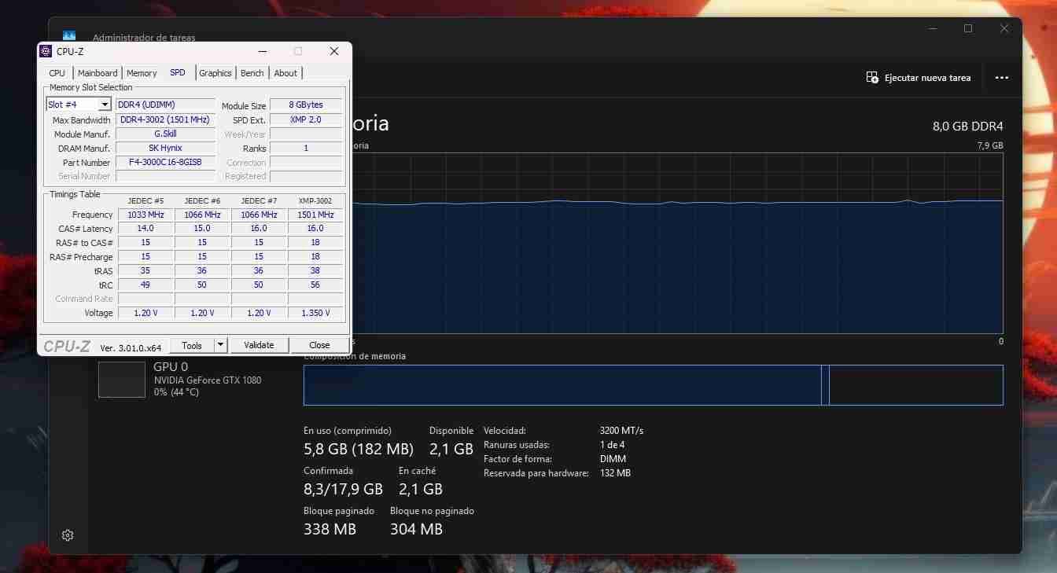Screen dimensions: 1057x573
Task: Click the Validate button
Action: tap(259, 345)
